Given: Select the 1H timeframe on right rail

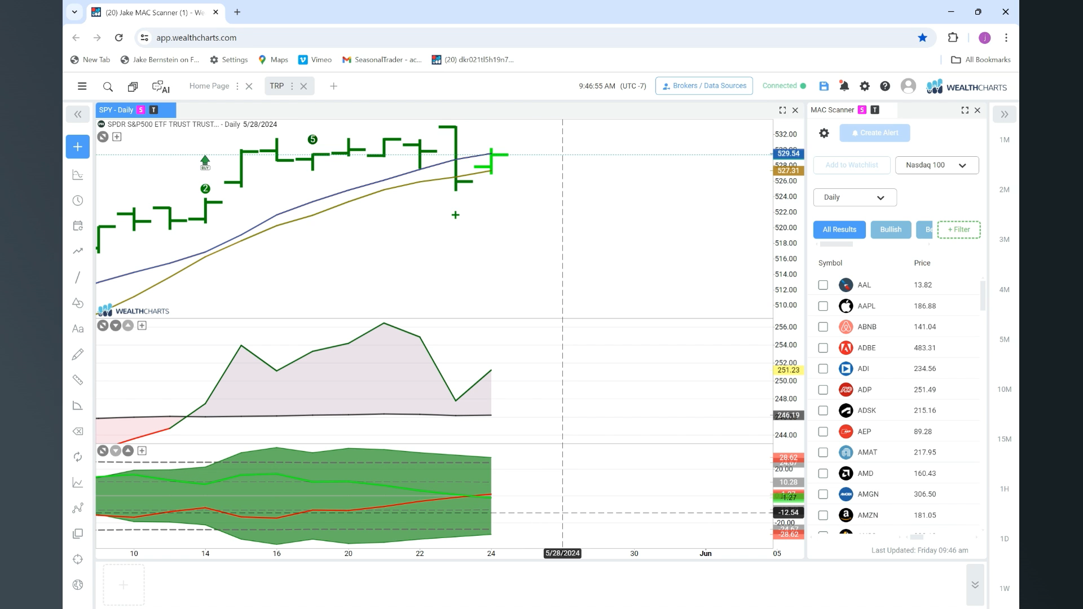Looking at the screenshot, I should pyautogui.click(x=1005, y=489).
